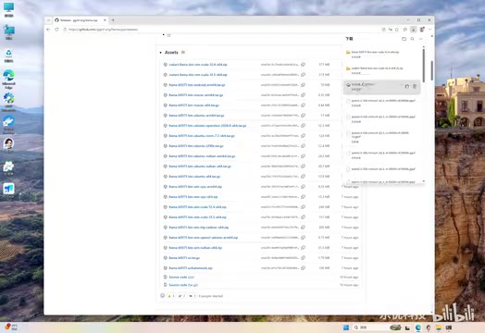Screen dimensions: 485x333
Task: Open Microsoft Edge from the desktop shortcut
Action: [x=8, y=80]
